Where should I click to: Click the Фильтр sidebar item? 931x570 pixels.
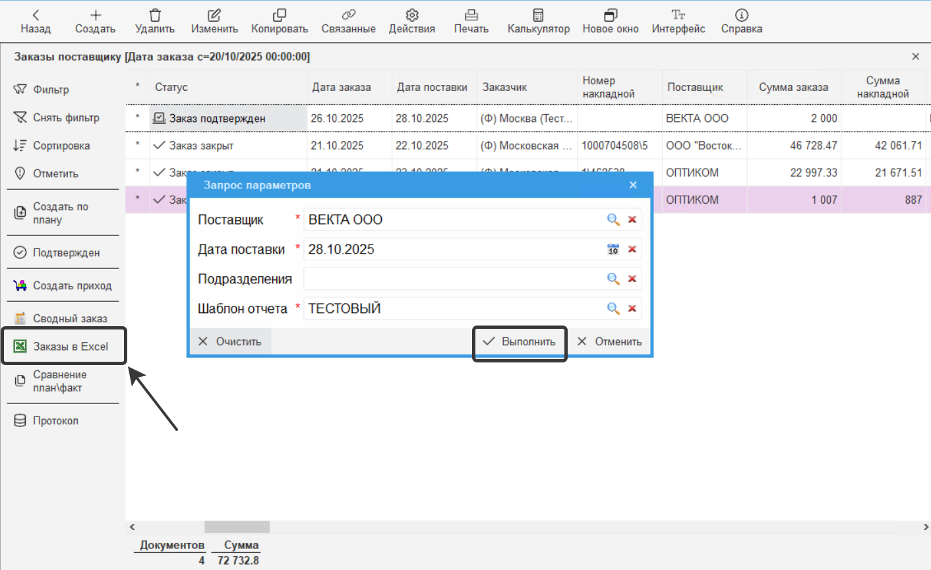click(51, 90)
